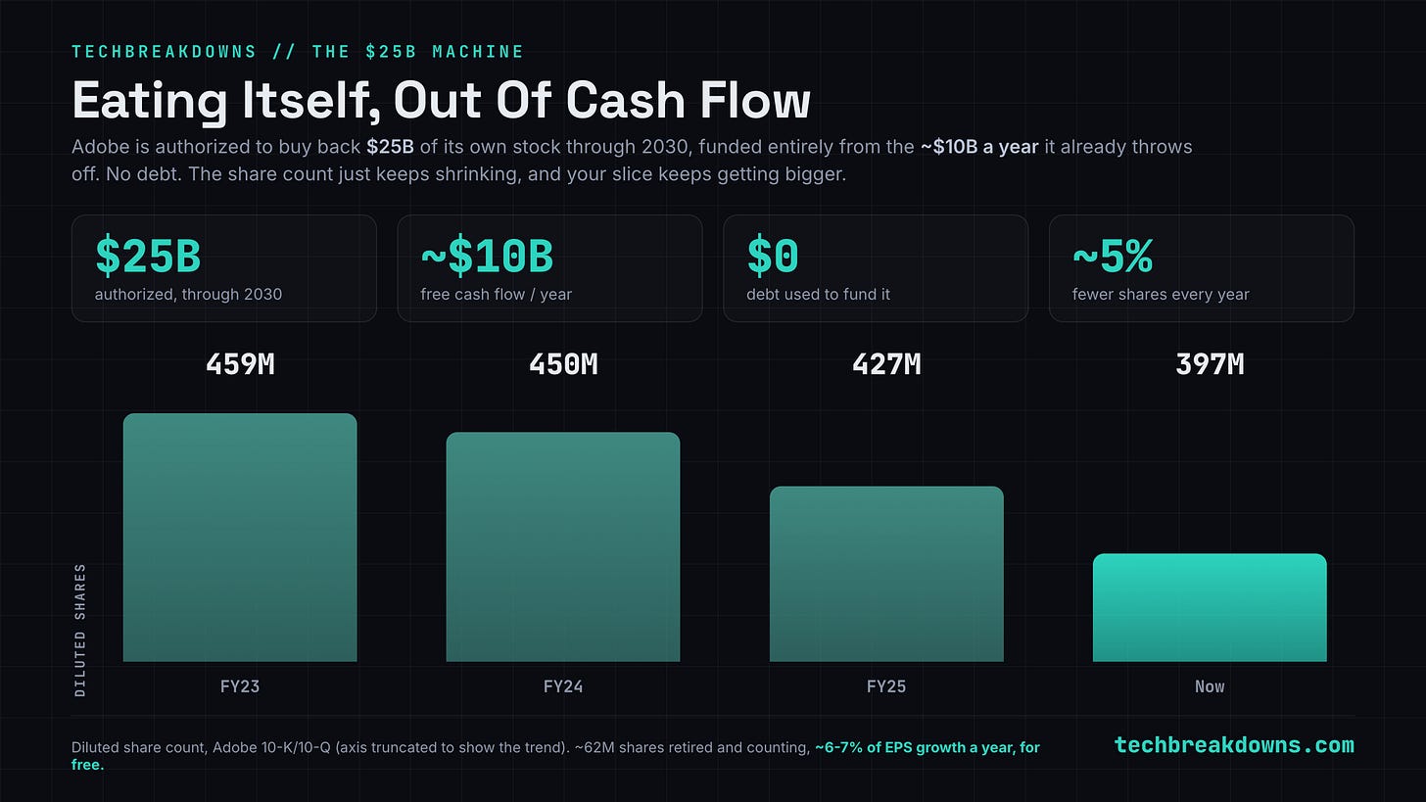Click the DILUTED SHARES axis label
1426x802 pixels.
(x=80, y=630)
